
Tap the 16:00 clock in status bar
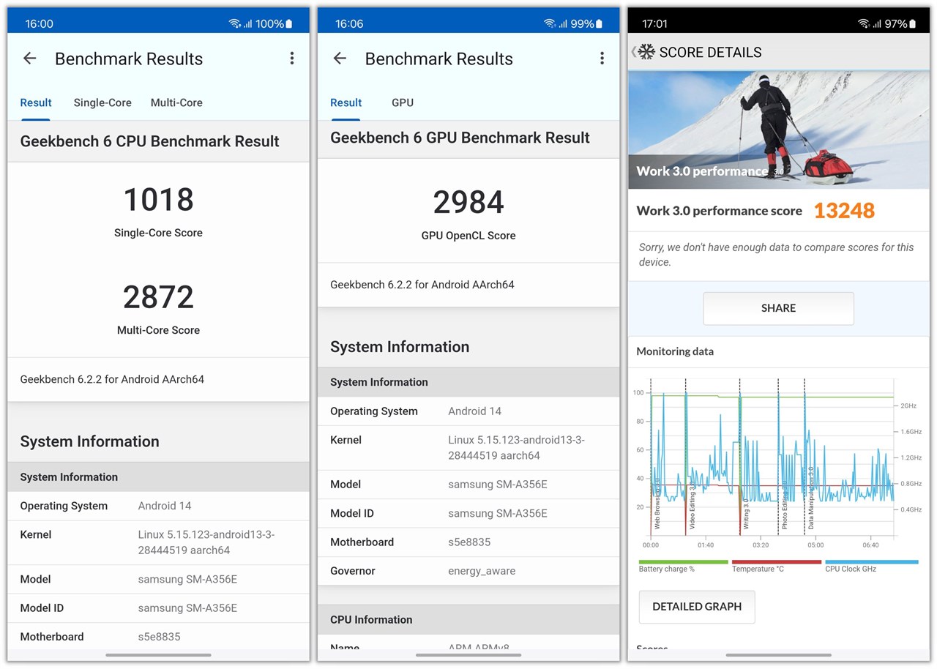point(40,24)
